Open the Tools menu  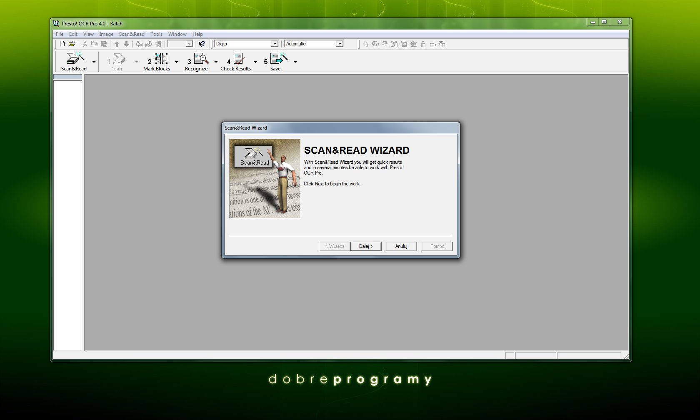pos(156,34)
